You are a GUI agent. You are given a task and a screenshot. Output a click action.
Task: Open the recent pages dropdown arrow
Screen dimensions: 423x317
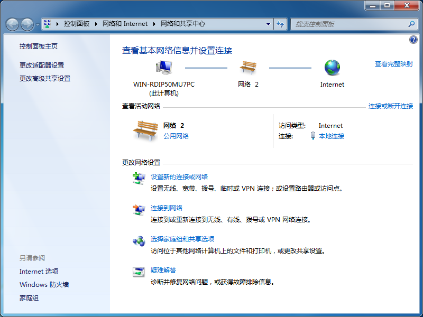[x=38, y=25]
